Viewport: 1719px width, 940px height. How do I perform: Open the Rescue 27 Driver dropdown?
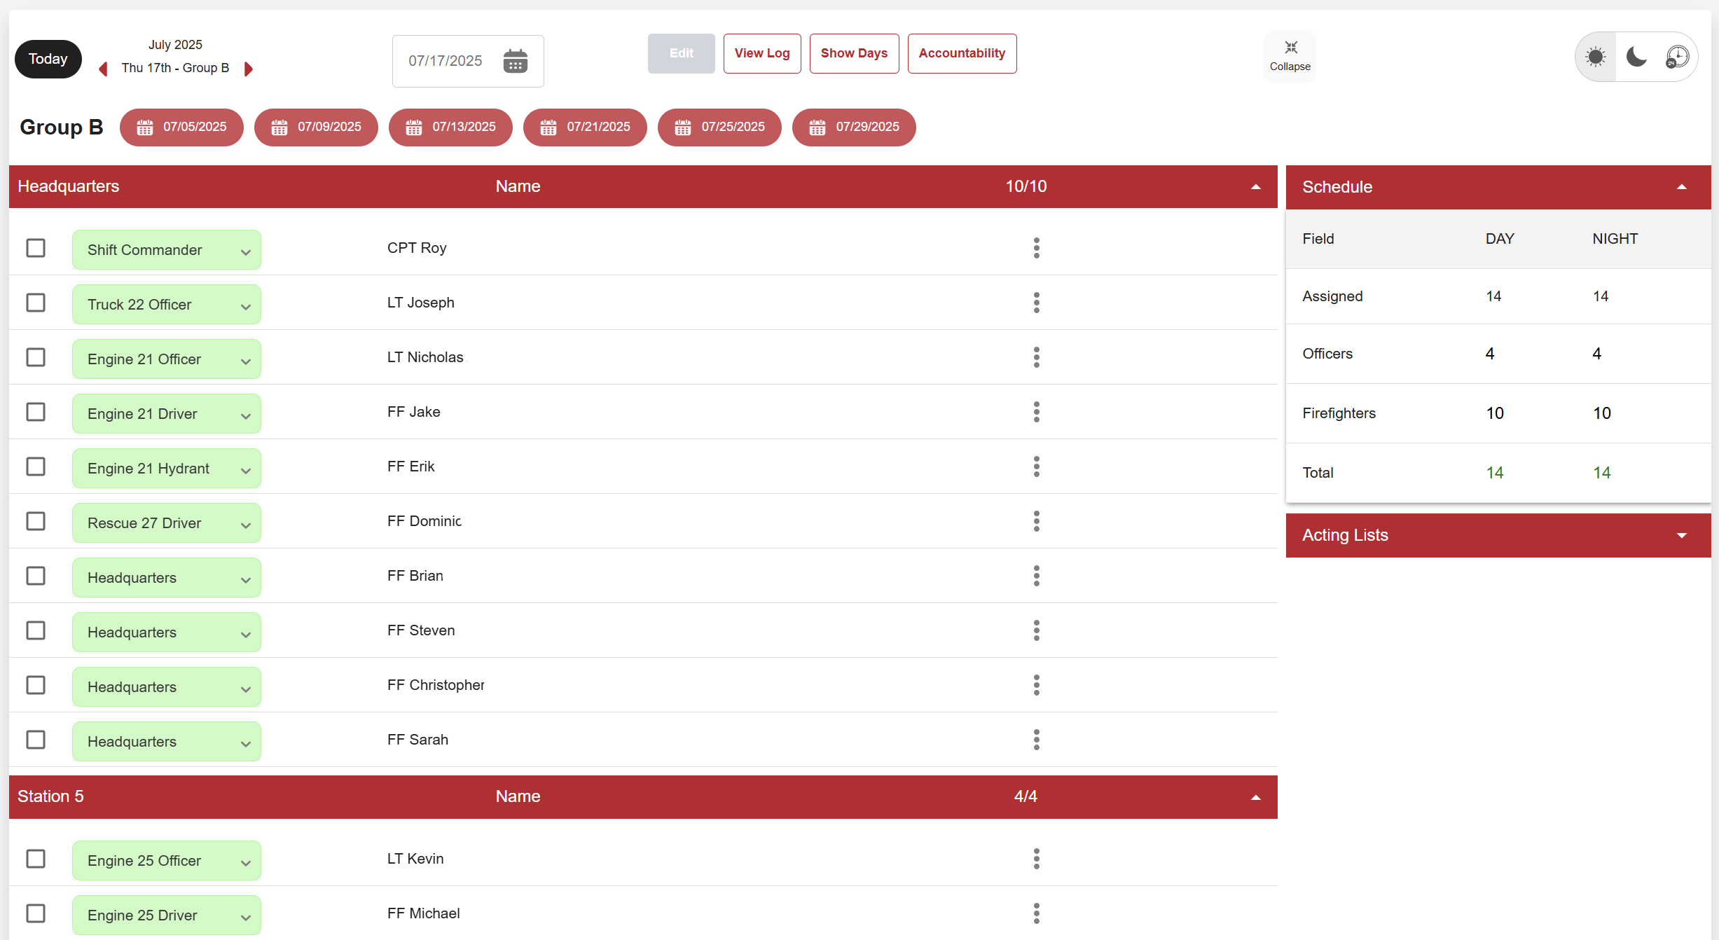167,523
